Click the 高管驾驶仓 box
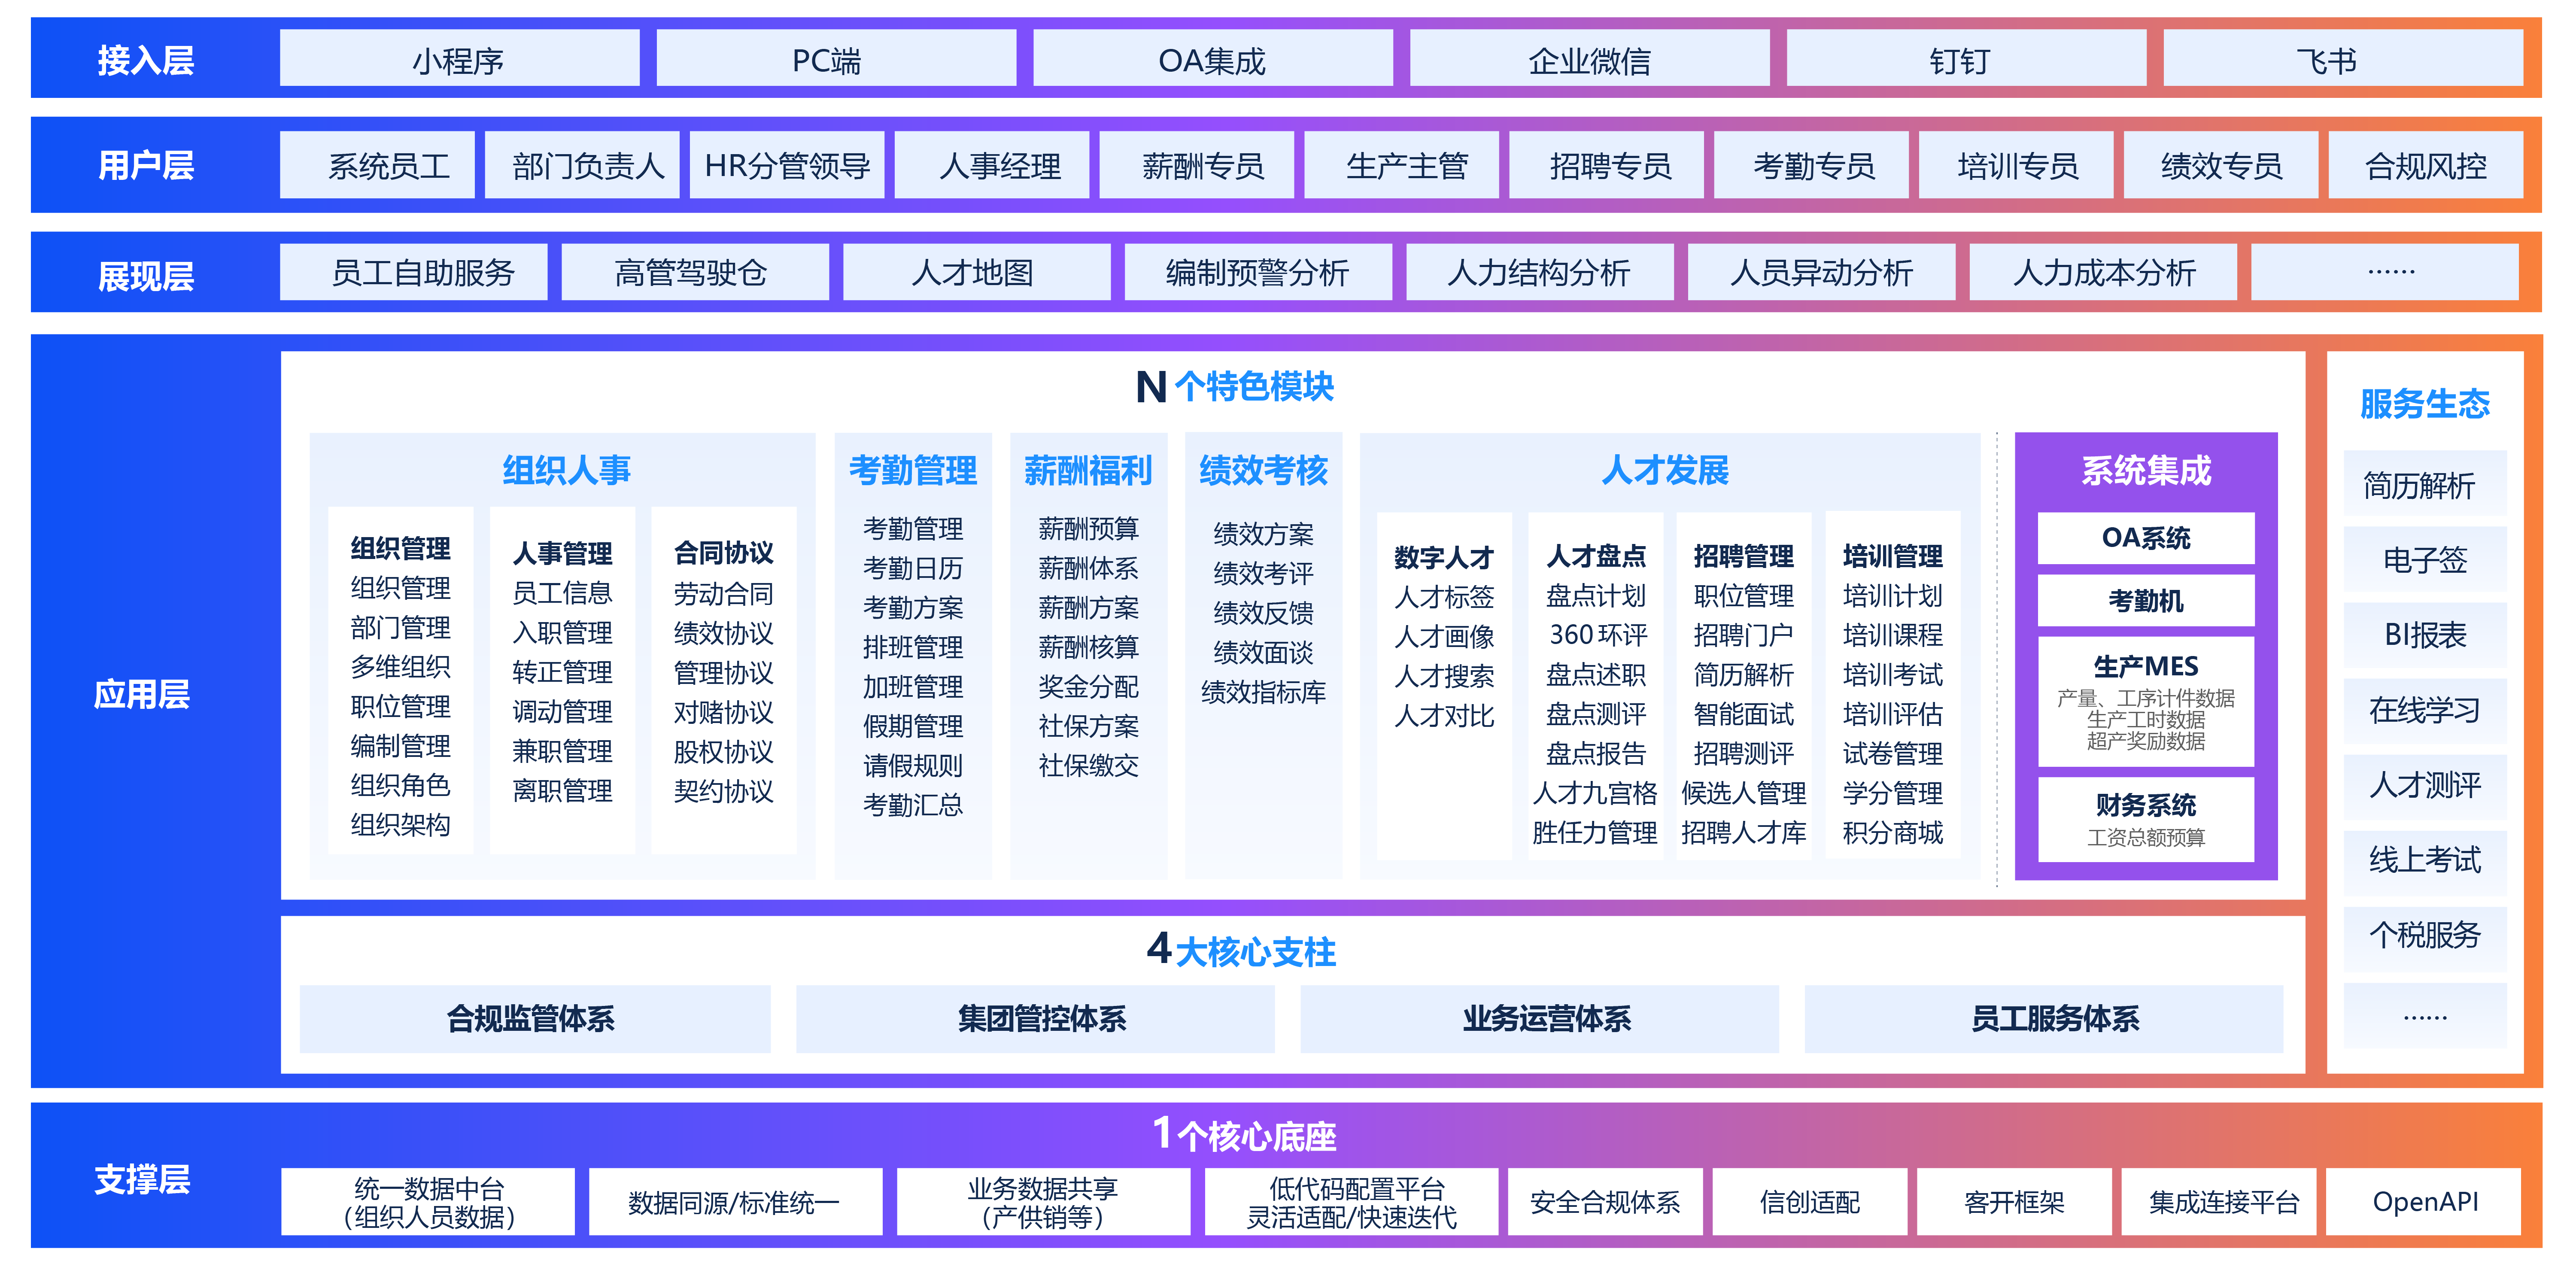 695,272
